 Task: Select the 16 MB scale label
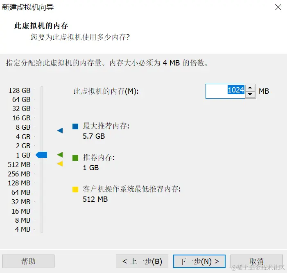point(21,211)
